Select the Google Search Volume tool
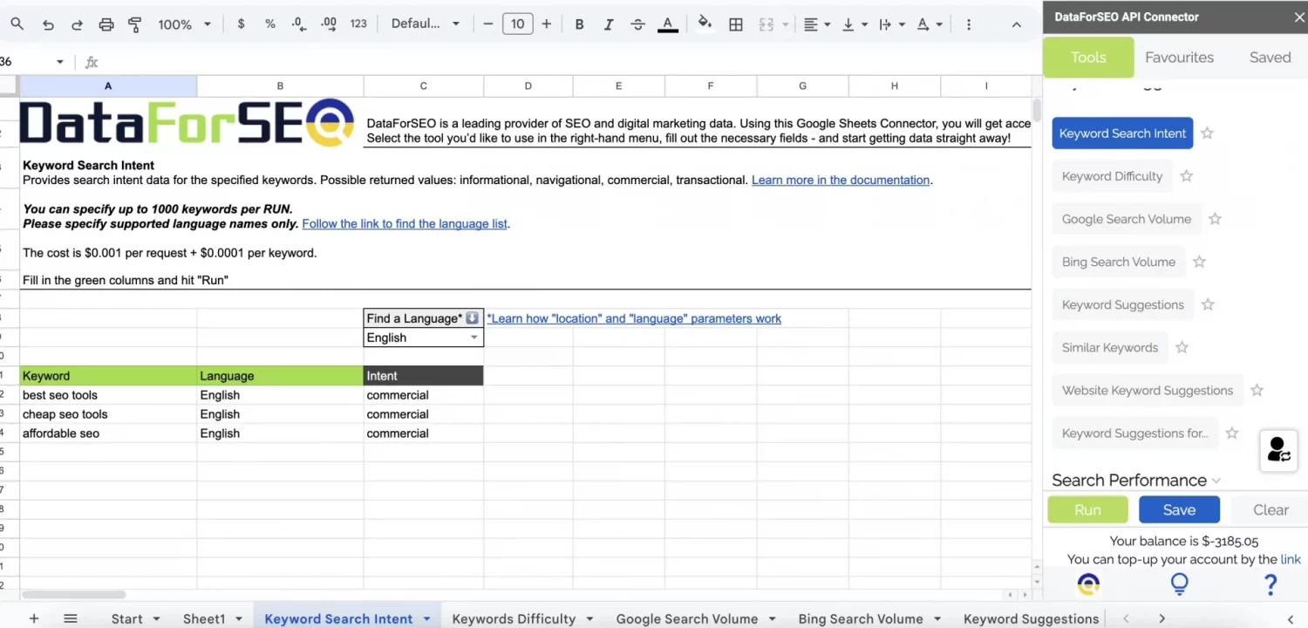The height and width of the screenshot is (628, 1308). point(1126,219)
